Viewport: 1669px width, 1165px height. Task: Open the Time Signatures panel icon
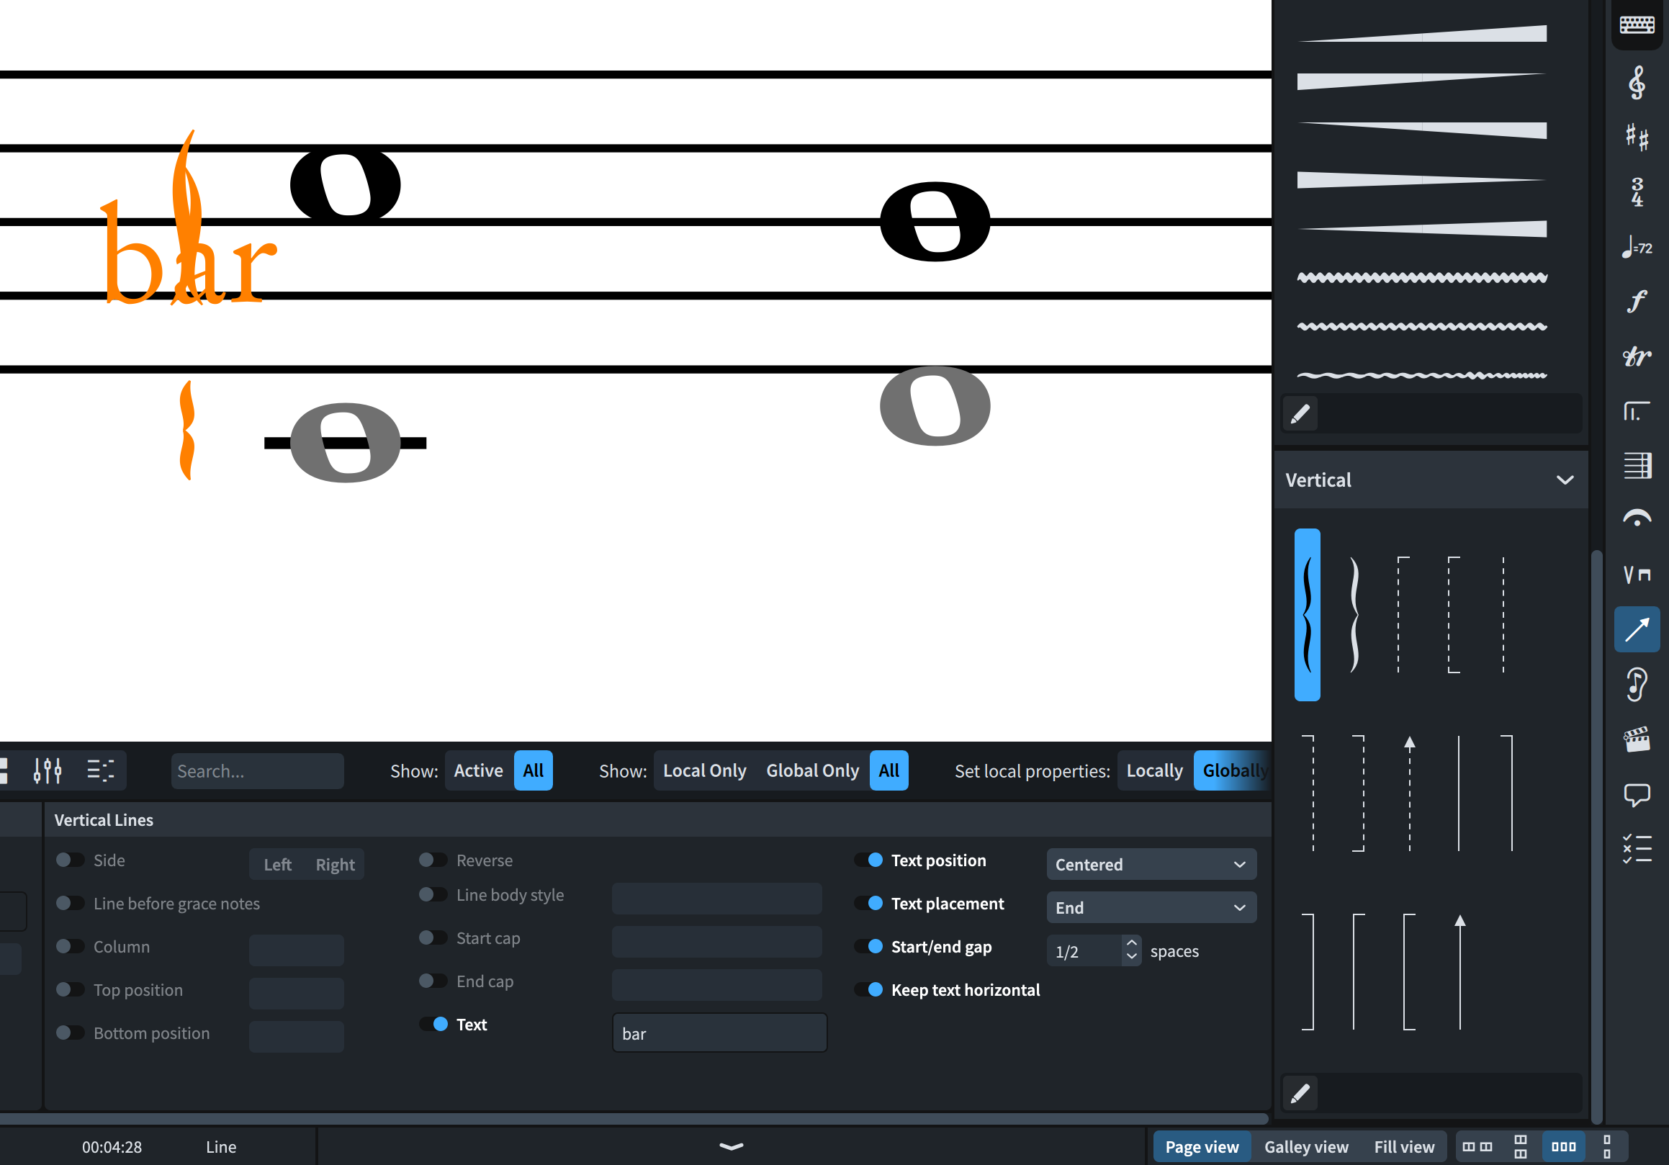(1636, 192)
